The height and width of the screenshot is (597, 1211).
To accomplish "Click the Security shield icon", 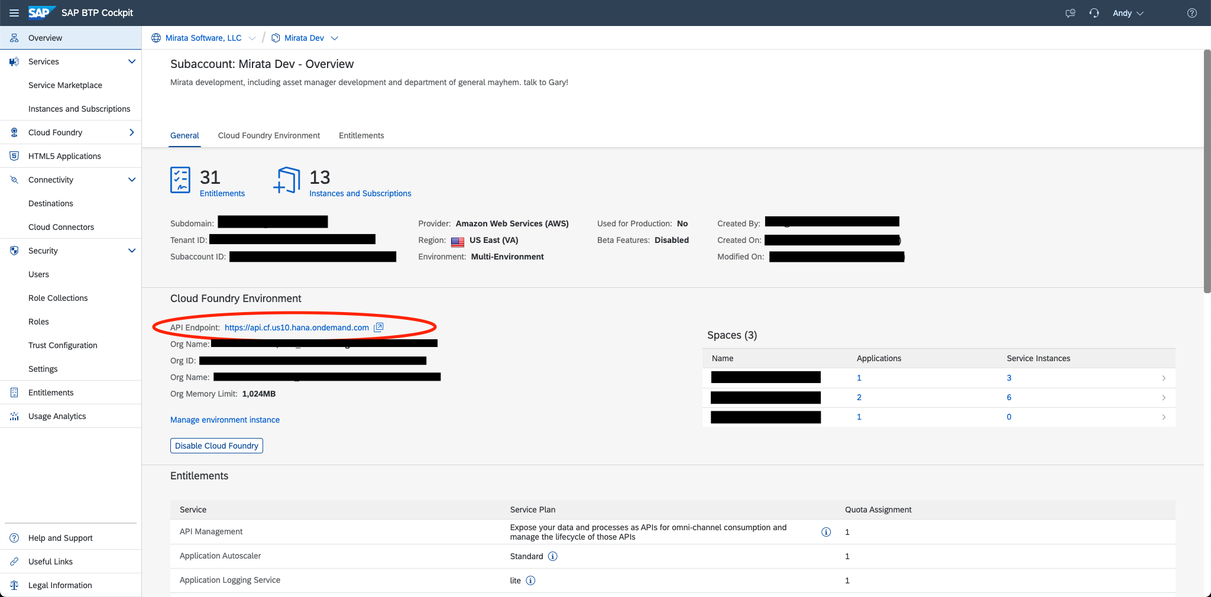I will (14, 251).
